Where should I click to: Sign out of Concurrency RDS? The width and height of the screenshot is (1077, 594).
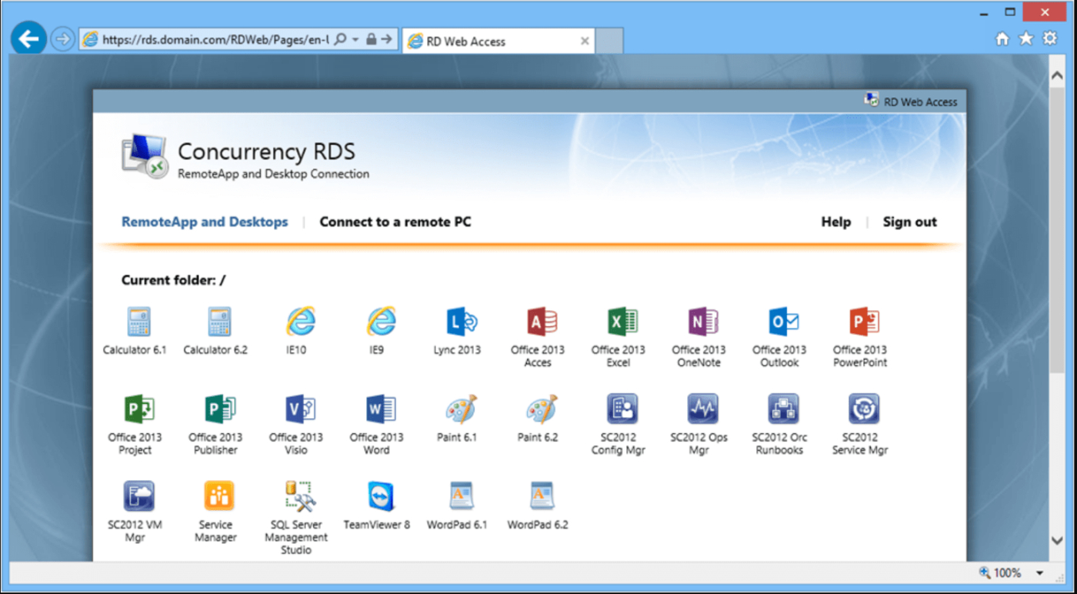point(909,222)
